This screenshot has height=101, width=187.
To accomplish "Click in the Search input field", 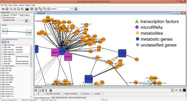I will click(x=64, y=9).
